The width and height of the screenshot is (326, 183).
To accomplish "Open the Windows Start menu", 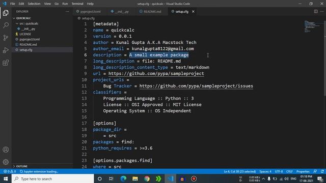I will (x=6, y=178).
